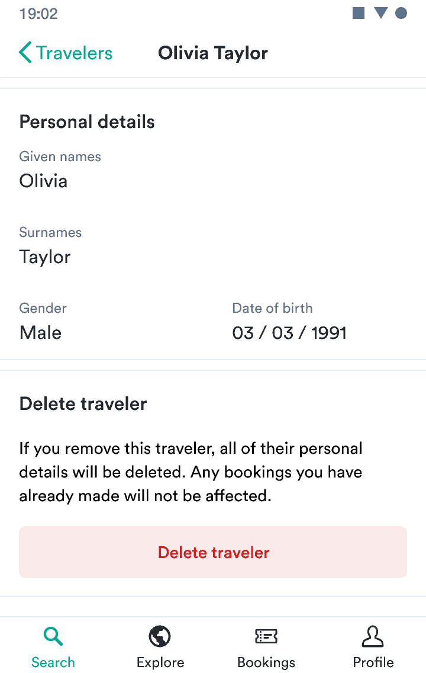Go back using the Travelers link

coord(72,53)
